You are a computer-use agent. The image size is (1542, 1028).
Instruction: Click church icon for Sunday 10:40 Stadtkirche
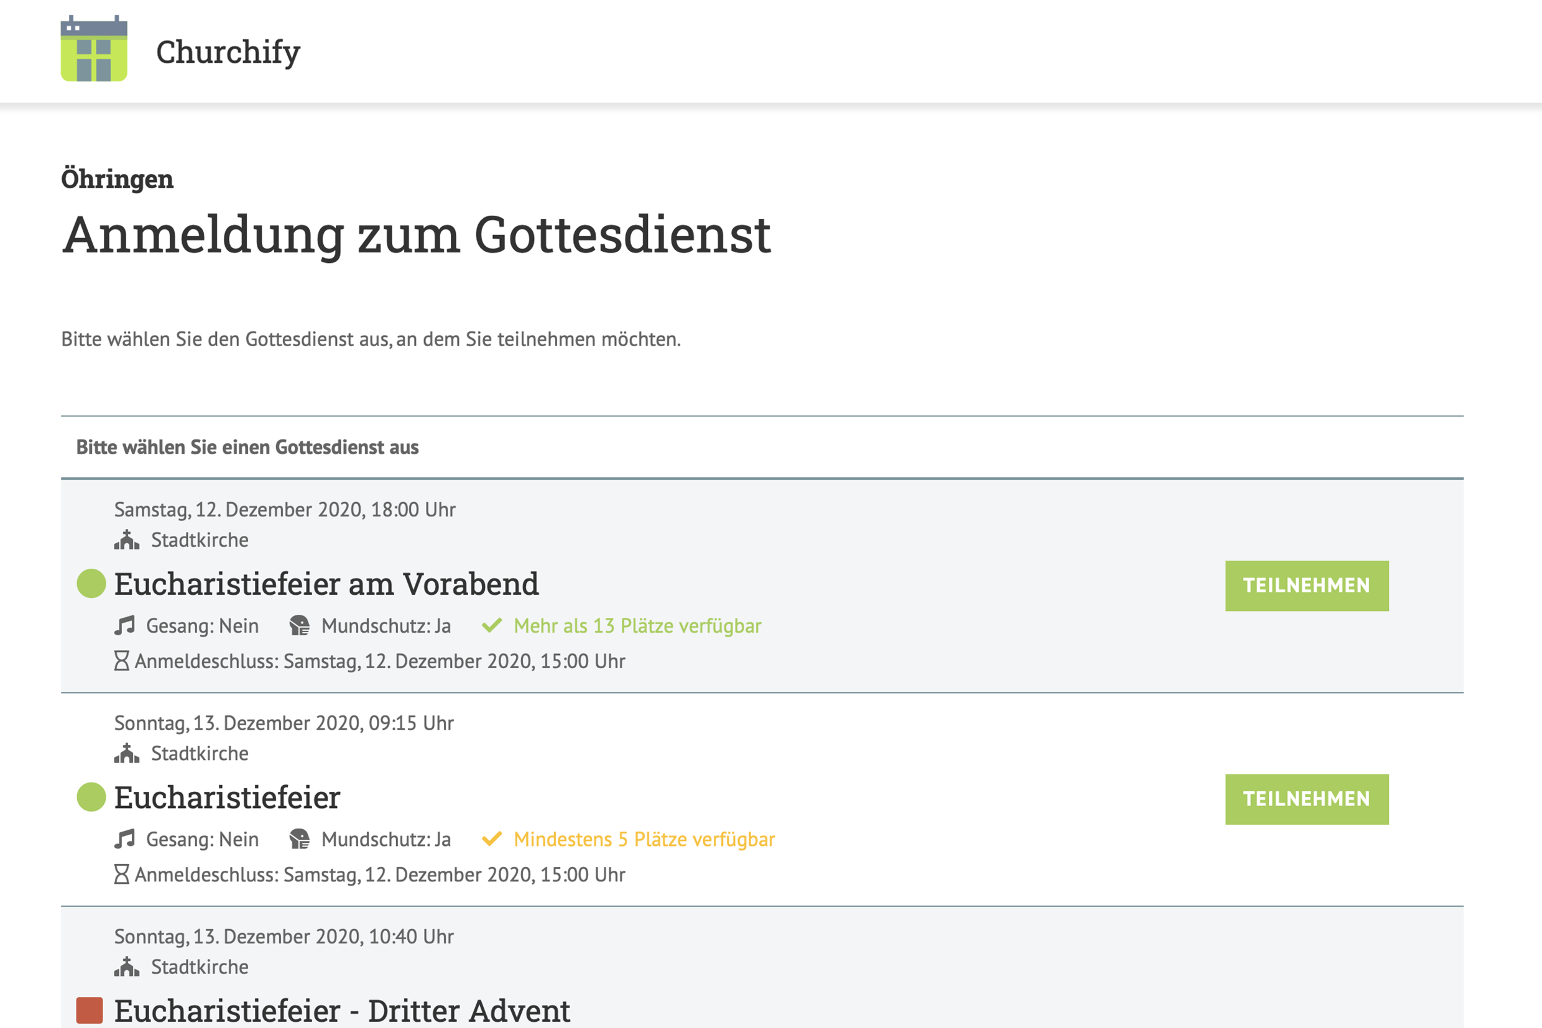(x=127, y=966)
